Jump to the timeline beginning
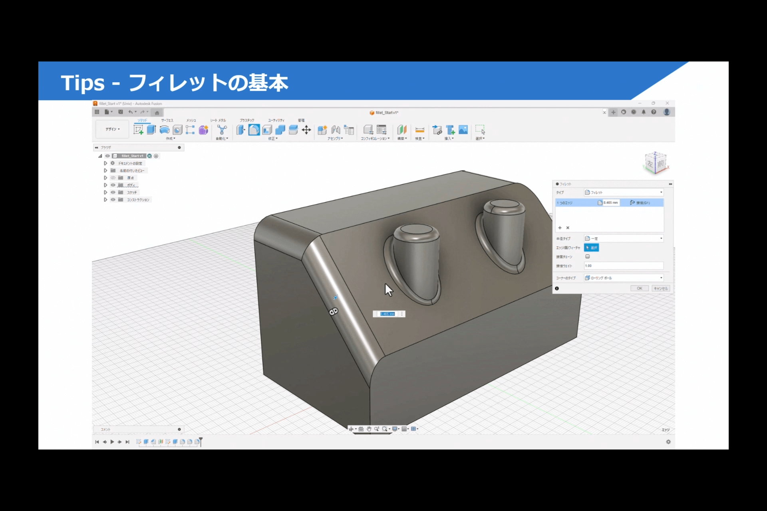Screen dimensions: 767x511 [x=97, y=442]
